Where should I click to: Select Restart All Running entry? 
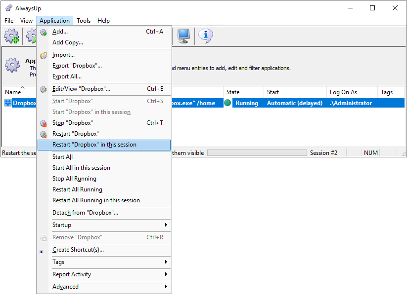coord(104,190)
